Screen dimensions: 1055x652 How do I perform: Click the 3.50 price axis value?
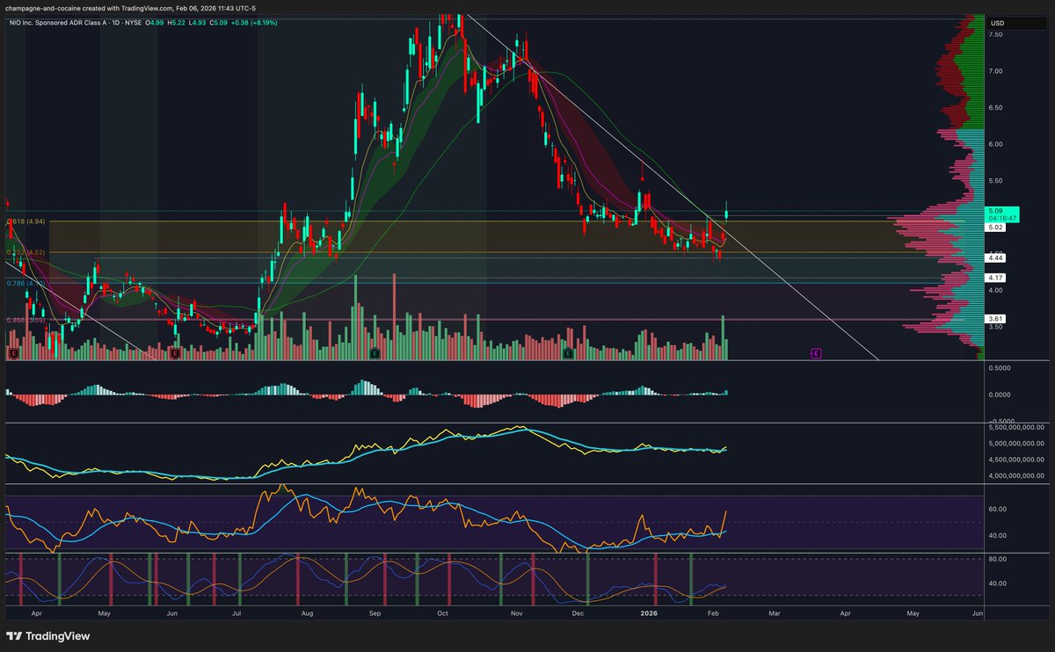click(x=995, y=326)
